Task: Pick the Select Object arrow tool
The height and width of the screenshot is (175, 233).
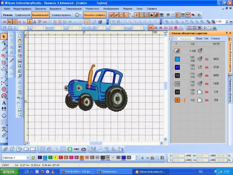Action: pos(4,36)
